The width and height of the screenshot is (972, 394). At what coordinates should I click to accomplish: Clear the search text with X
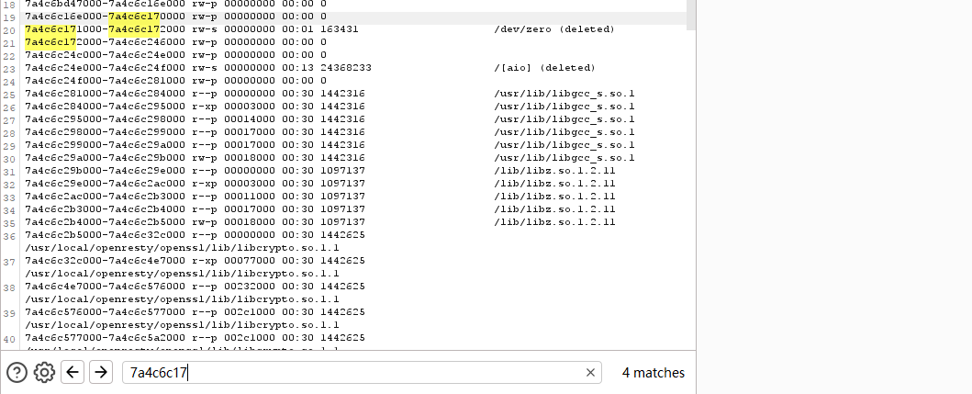point(591,372)
